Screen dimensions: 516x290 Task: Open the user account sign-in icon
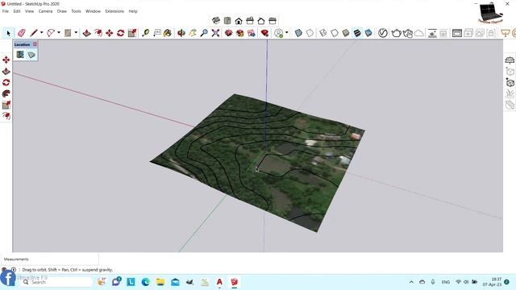279,33
